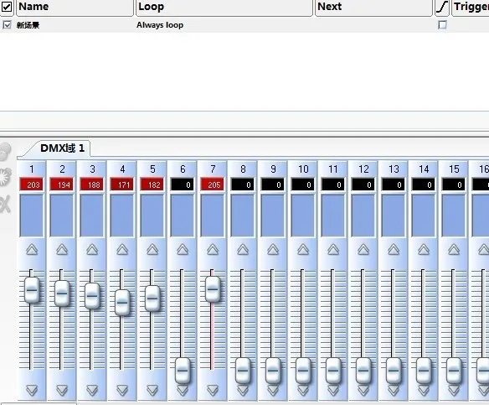
Task: Click the Loop column header
Action: click(x=224, y=7)
